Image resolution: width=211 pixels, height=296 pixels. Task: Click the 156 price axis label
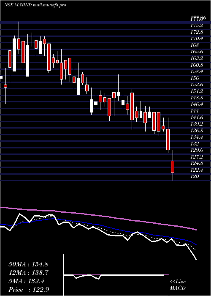195,78
